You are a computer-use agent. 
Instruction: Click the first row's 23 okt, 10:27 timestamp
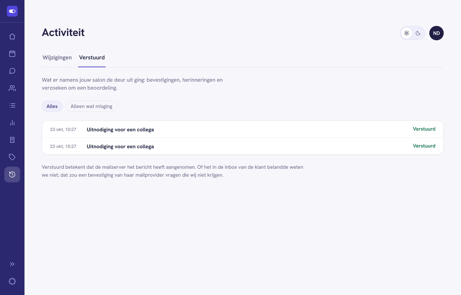[x=63, y=130]
